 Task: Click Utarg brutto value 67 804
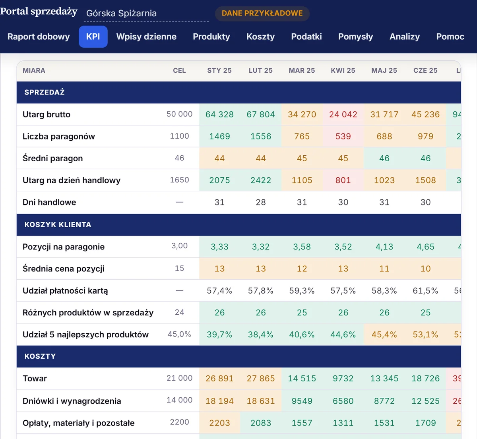pyautogui.click(x=261, y=114)
